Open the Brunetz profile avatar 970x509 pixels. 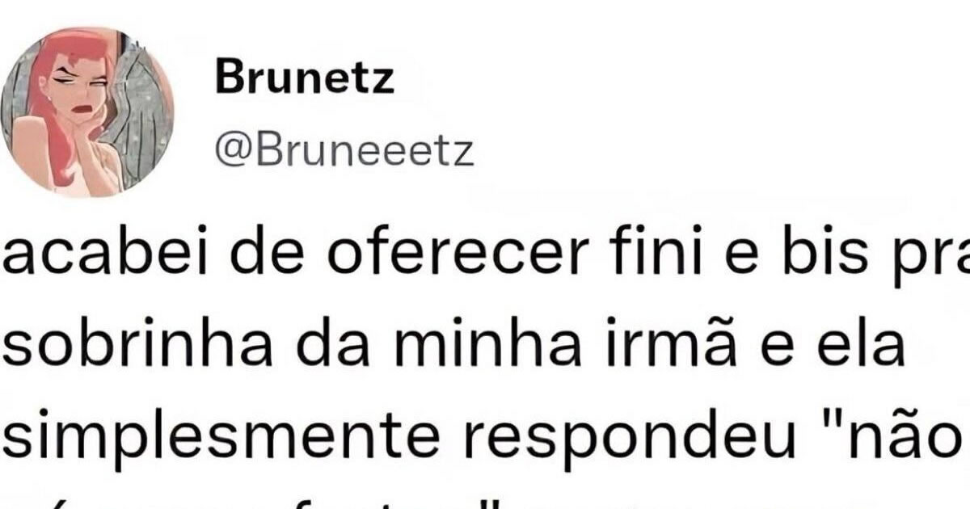pos(87,111)
